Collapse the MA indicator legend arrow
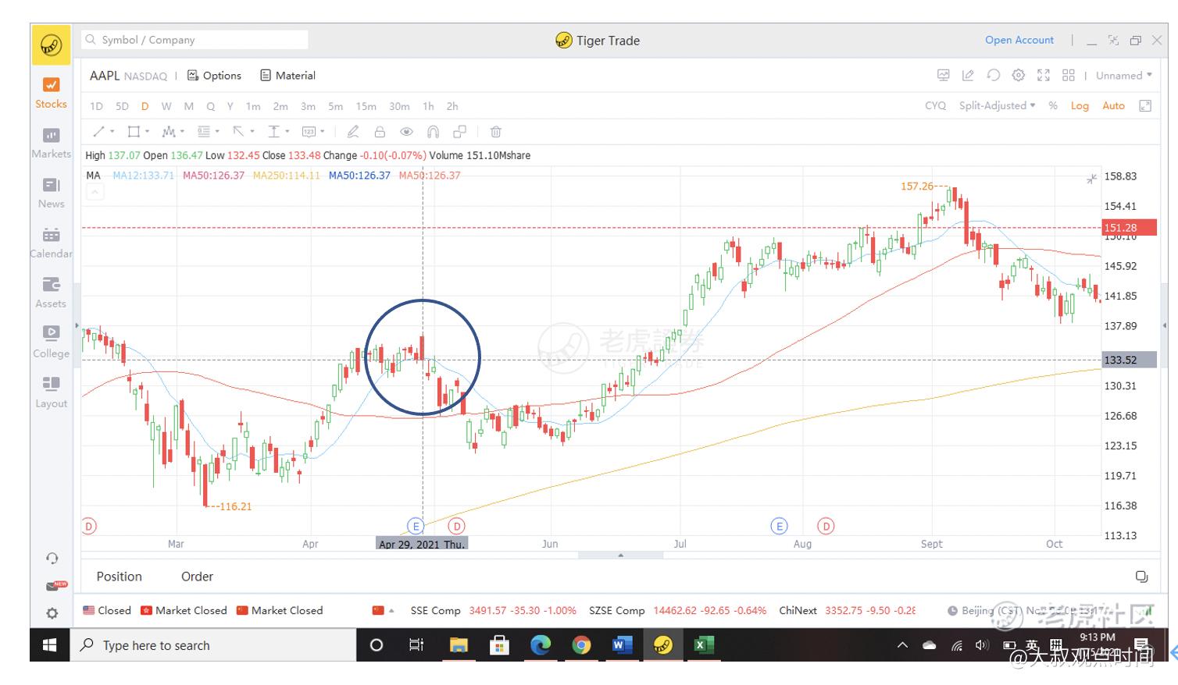The image size is (1178, 685). pos(95,192)
